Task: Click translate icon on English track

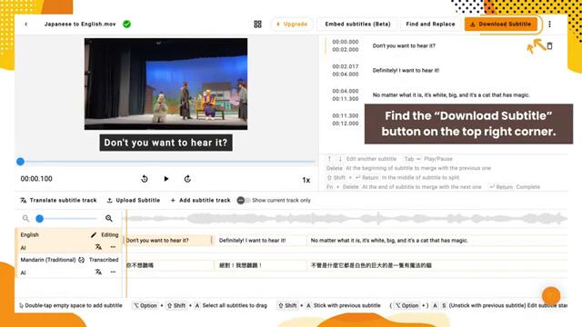Action: click(x=98, y=247)
